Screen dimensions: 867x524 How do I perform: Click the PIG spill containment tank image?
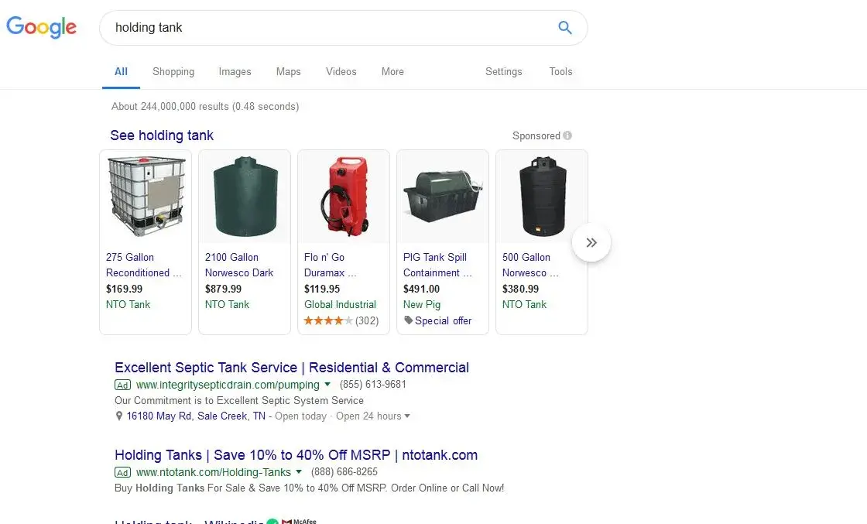[x=443, y=196]
